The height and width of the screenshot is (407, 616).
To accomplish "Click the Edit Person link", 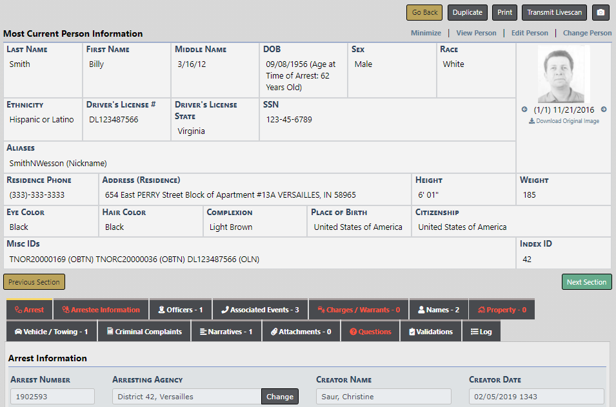I will pyautogui.click(x=530, y=33).
